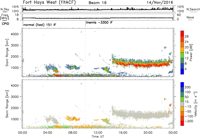The height and width of the screenshot is (138, 200).
Task: Click the 'Time UT' axis title
Action: (x=98, y=137)
